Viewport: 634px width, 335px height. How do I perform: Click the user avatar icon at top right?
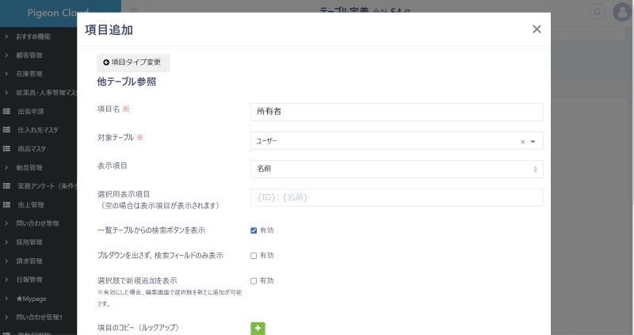click(621, 13)
